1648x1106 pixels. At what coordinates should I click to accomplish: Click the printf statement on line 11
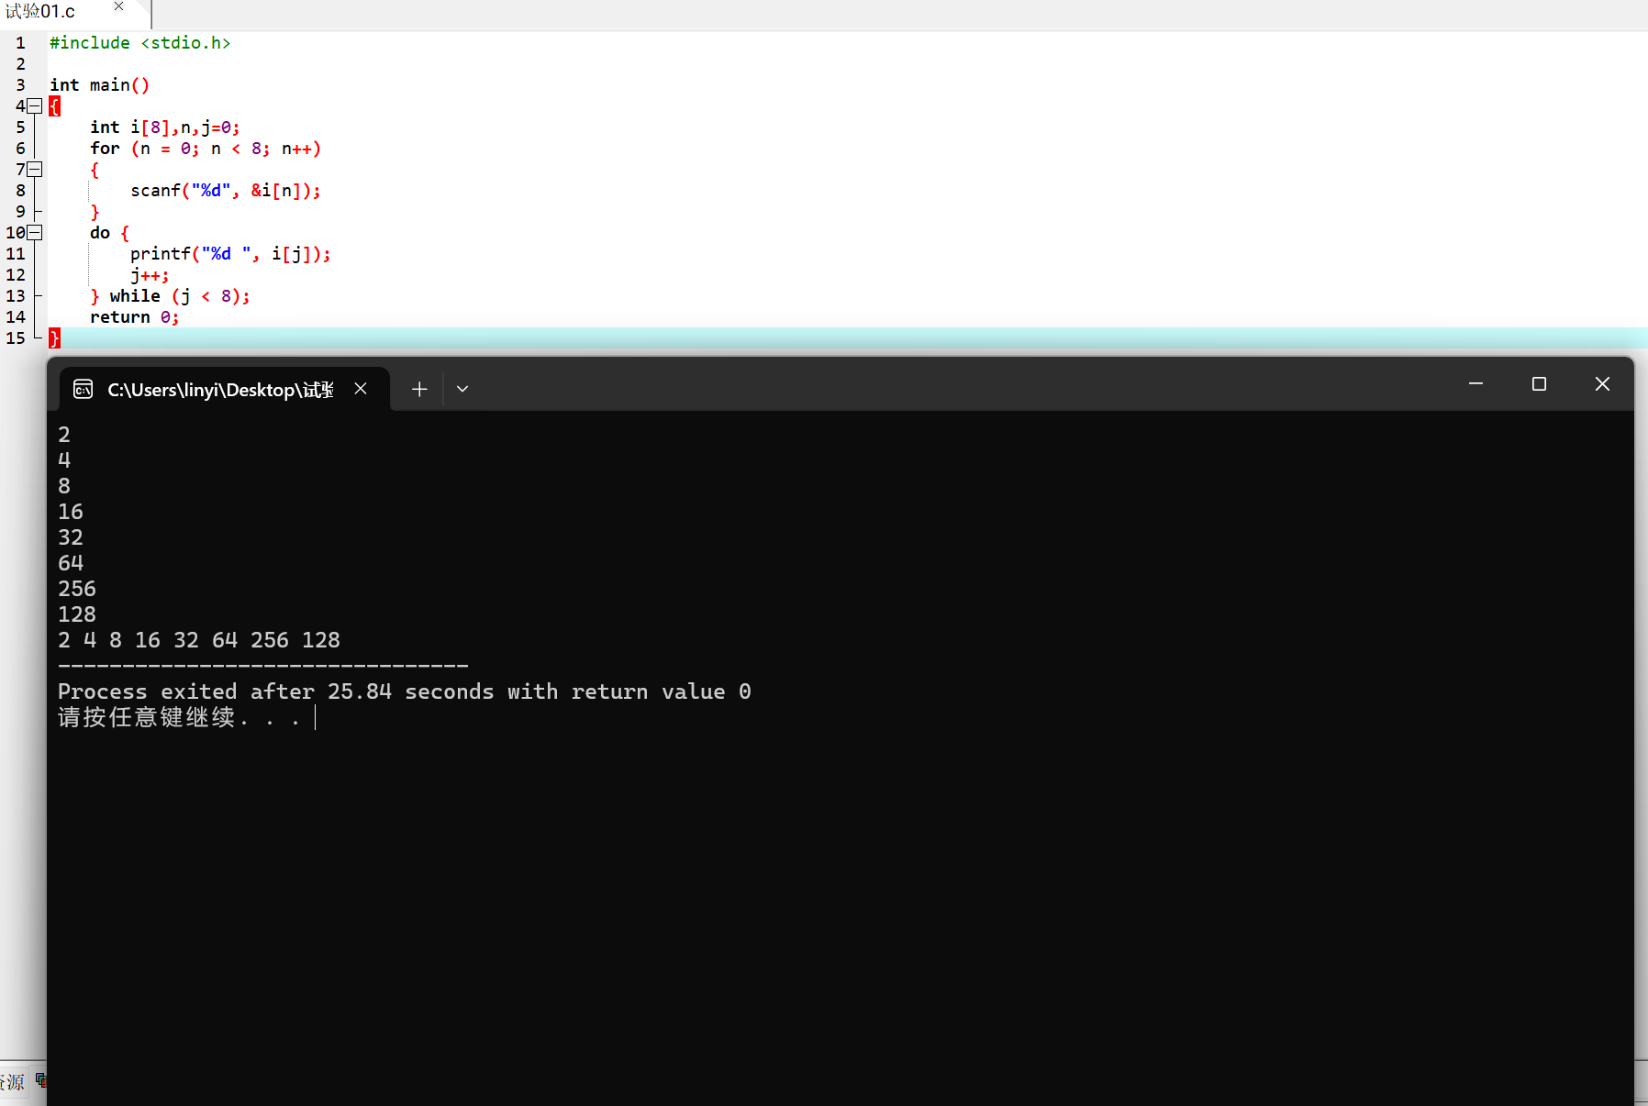(230, 253)
